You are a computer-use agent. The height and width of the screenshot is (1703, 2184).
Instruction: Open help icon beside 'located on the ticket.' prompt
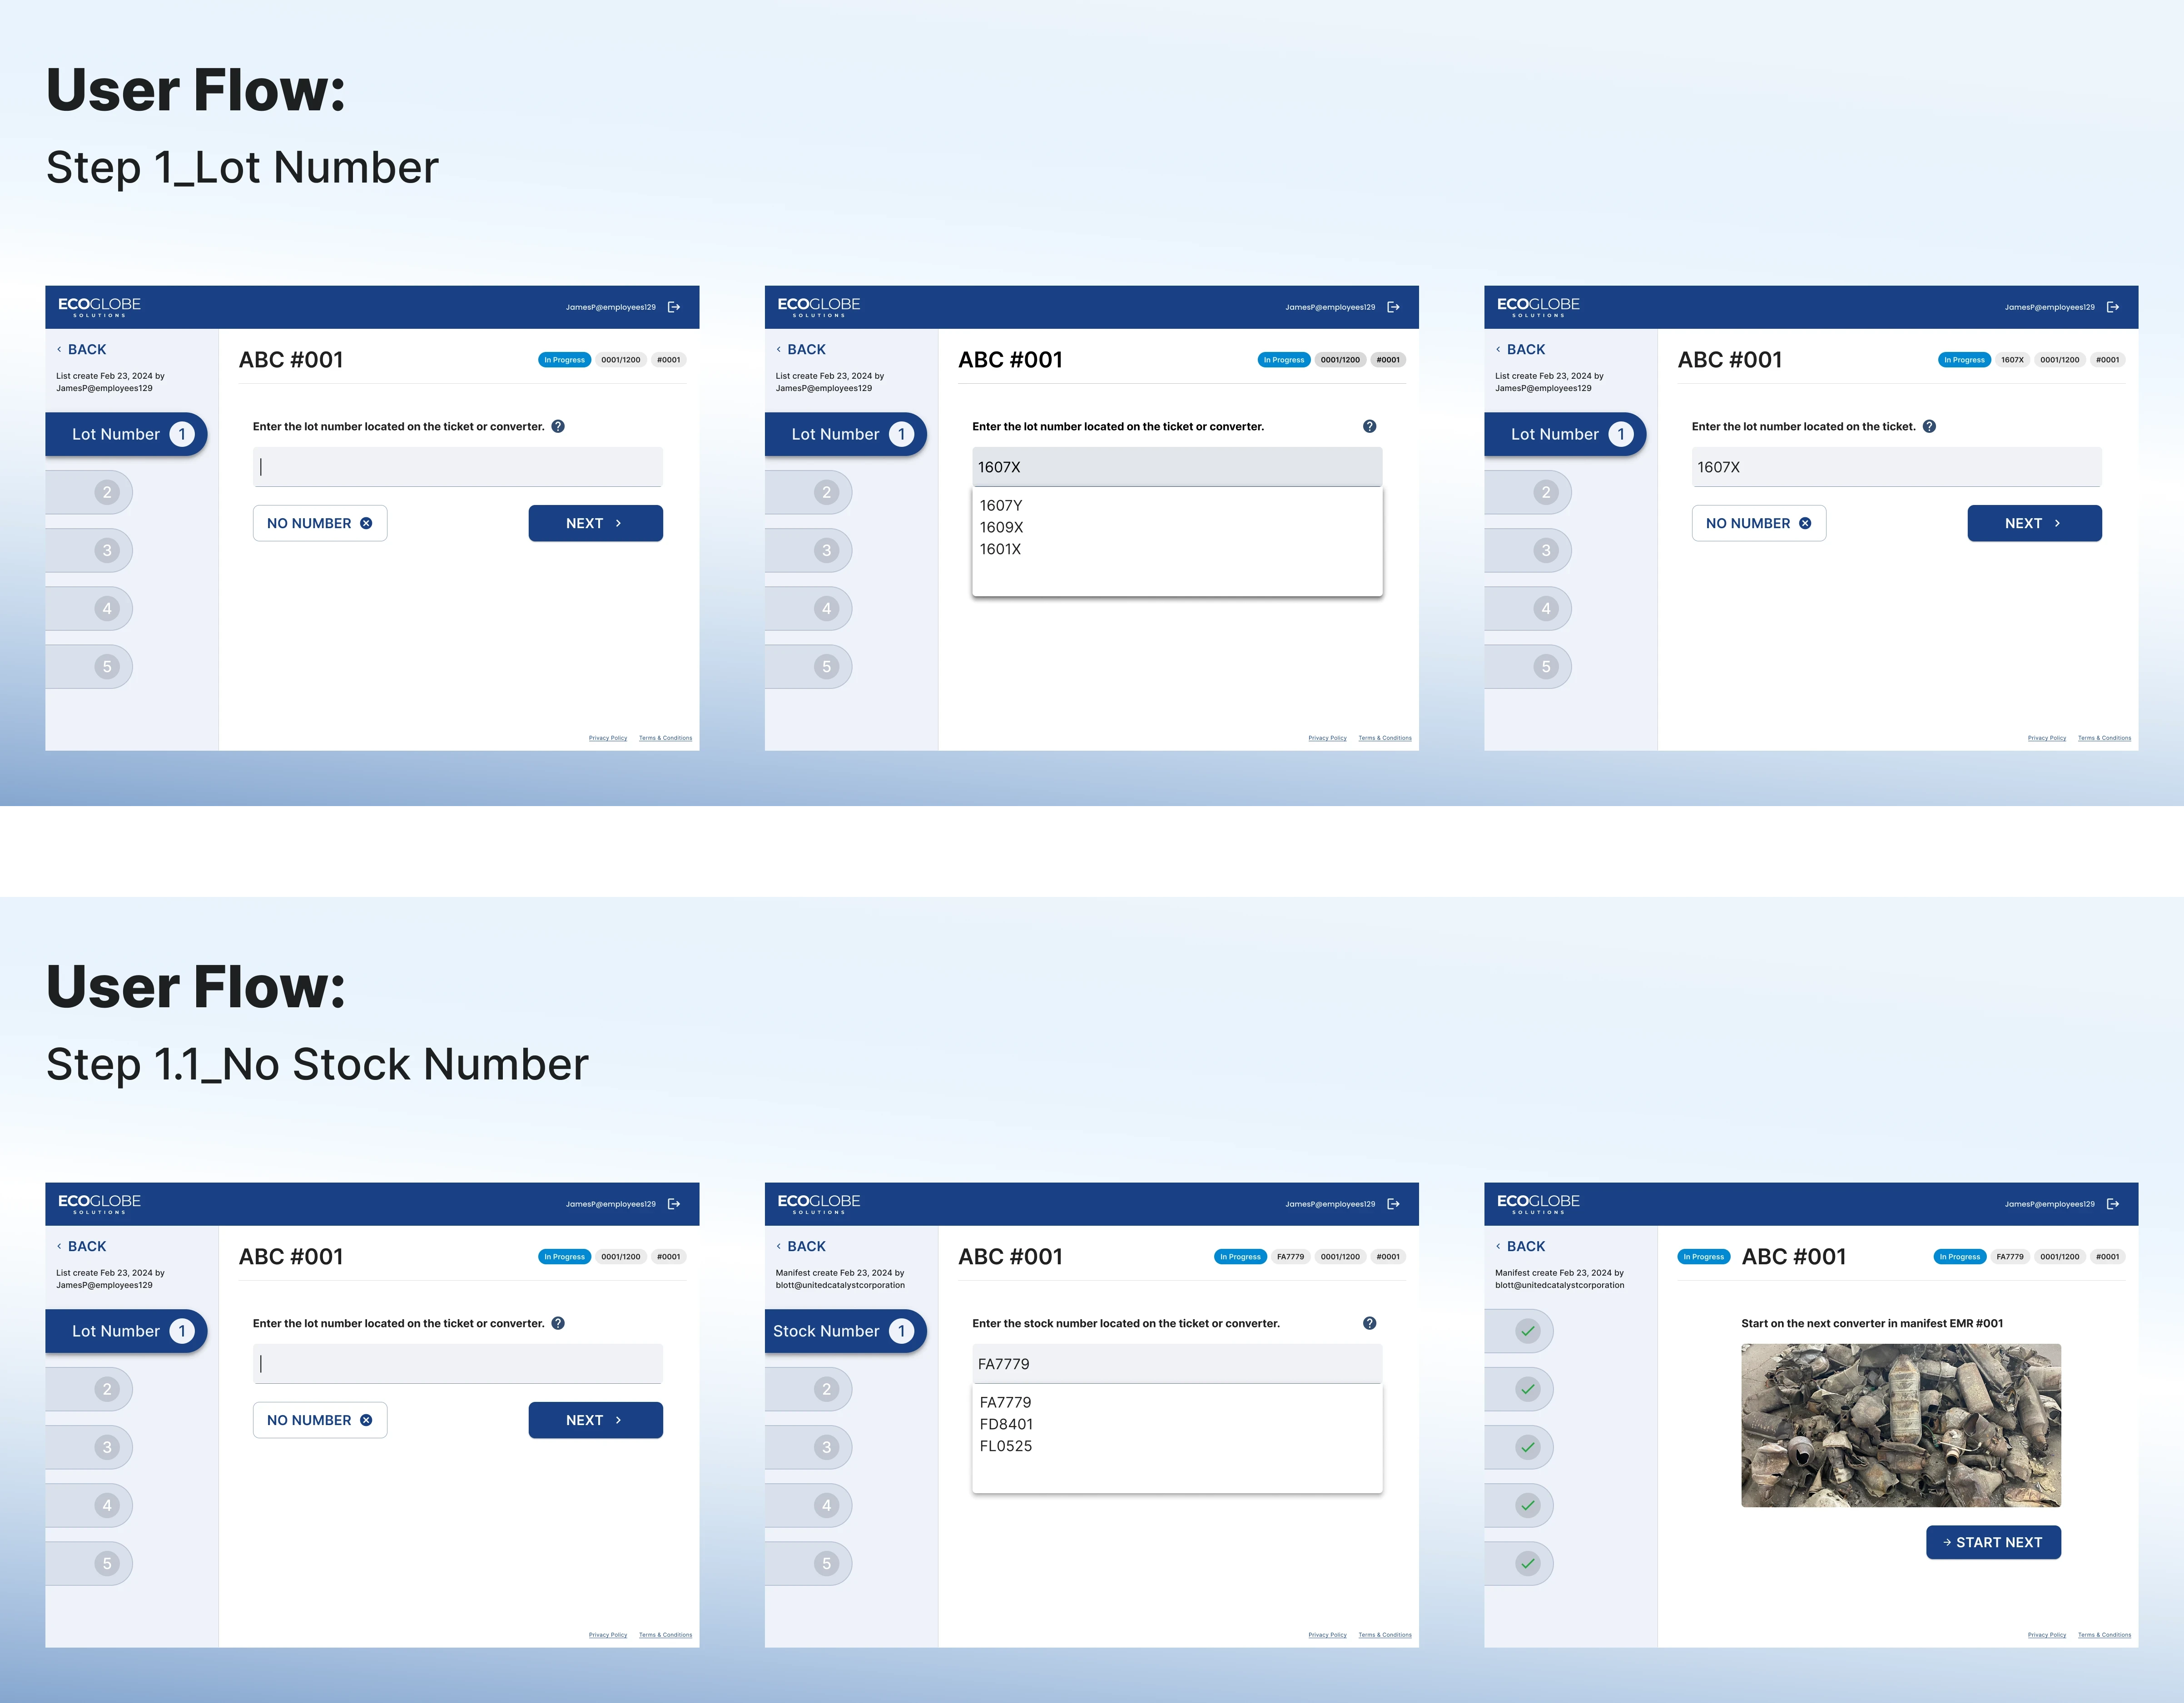point(1929,426)
